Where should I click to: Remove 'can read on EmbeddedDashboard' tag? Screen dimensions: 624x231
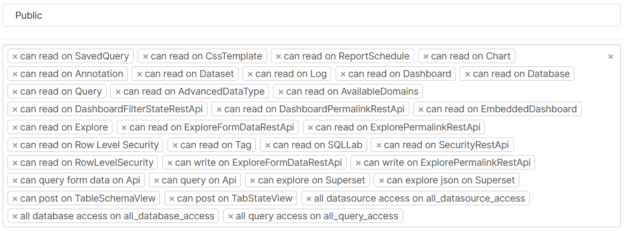(x=421, y=110)
